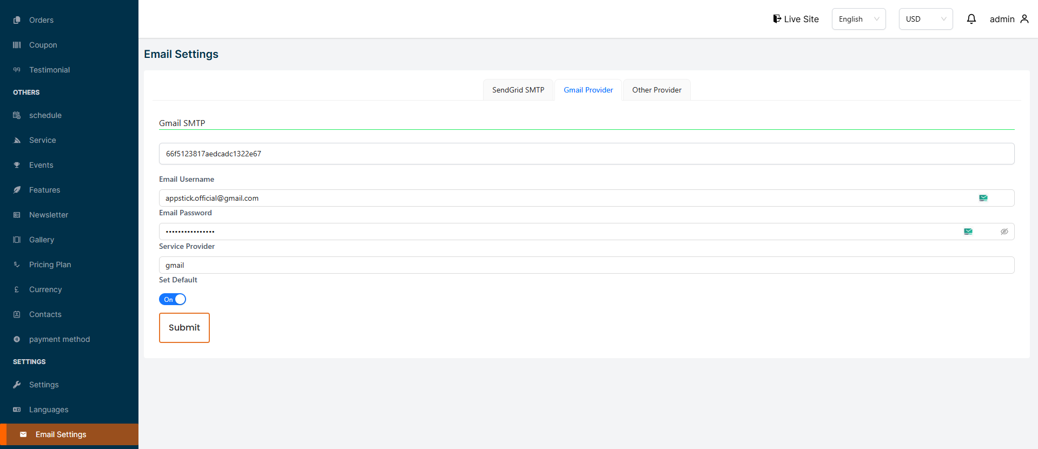Click the Events trophy icon
Screen dimensions: 1038x449
pyautogui.click(x=17, y=165)
